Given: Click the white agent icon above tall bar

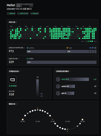Looking at the screenshot, I should tap(38, 77).
